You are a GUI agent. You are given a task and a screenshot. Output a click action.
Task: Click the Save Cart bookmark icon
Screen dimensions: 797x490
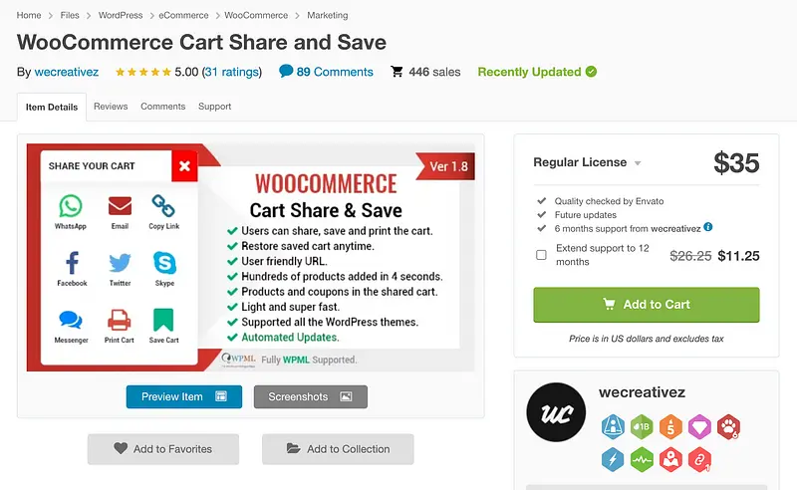pos(164,320)
